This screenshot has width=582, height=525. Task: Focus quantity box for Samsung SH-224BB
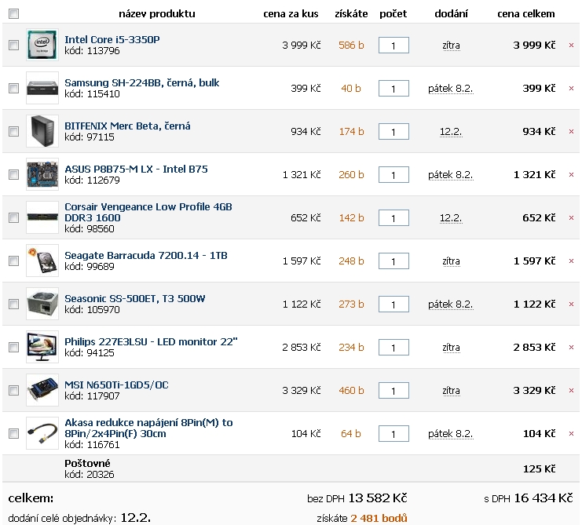pyautogui.click(x=393, y=88)
